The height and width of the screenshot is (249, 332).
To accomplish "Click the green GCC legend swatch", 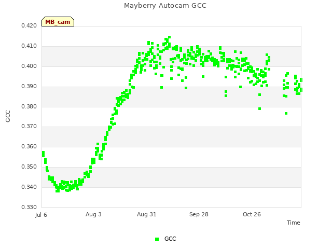I will (x=157, y=239).
